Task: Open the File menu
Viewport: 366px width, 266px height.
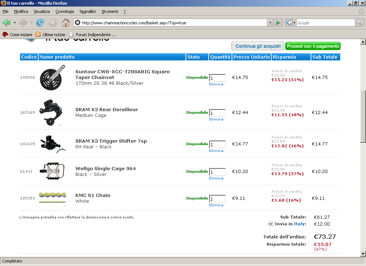Action: (5, 11)
